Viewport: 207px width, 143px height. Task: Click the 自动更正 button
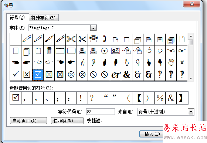coord(28,121)
